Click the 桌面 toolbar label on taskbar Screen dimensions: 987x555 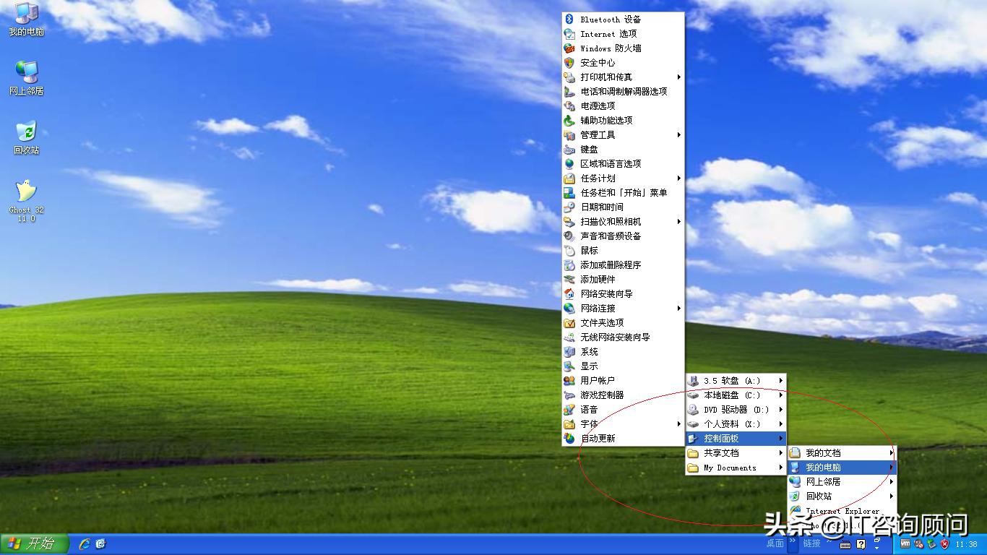(x=775, y=543)
